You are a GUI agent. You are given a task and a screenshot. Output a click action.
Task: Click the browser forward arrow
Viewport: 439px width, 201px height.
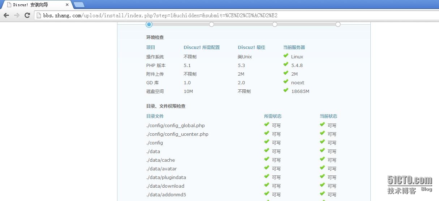pyautogui.click(x=17, y=15)
